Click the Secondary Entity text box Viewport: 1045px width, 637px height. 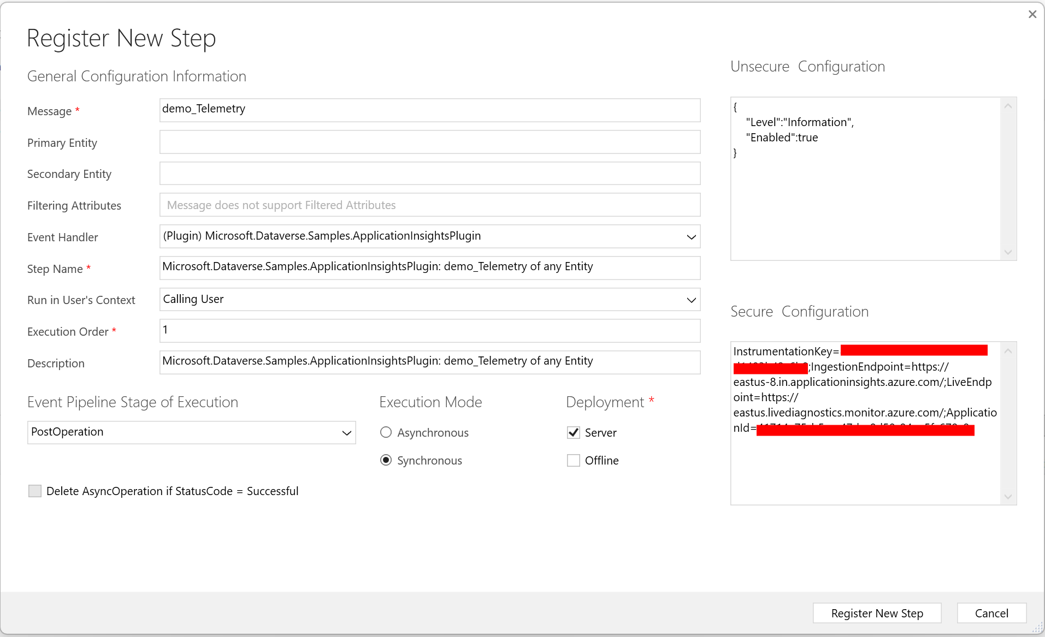[x=429, y=174]
